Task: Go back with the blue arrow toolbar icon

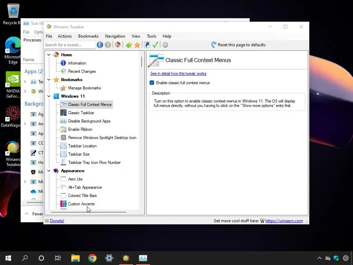Action: 100,45
